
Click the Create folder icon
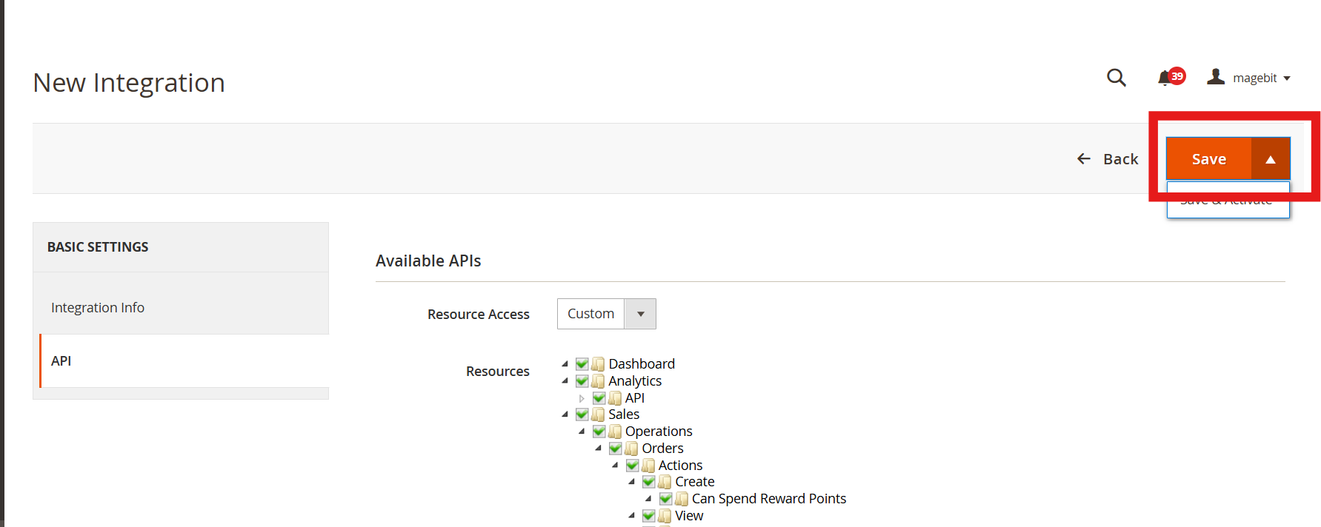pyautogui.click(x=665, y=482)
